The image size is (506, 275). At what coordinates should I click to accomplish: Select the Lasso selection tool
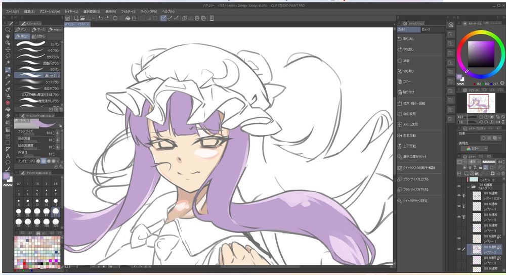coord(8,56)
